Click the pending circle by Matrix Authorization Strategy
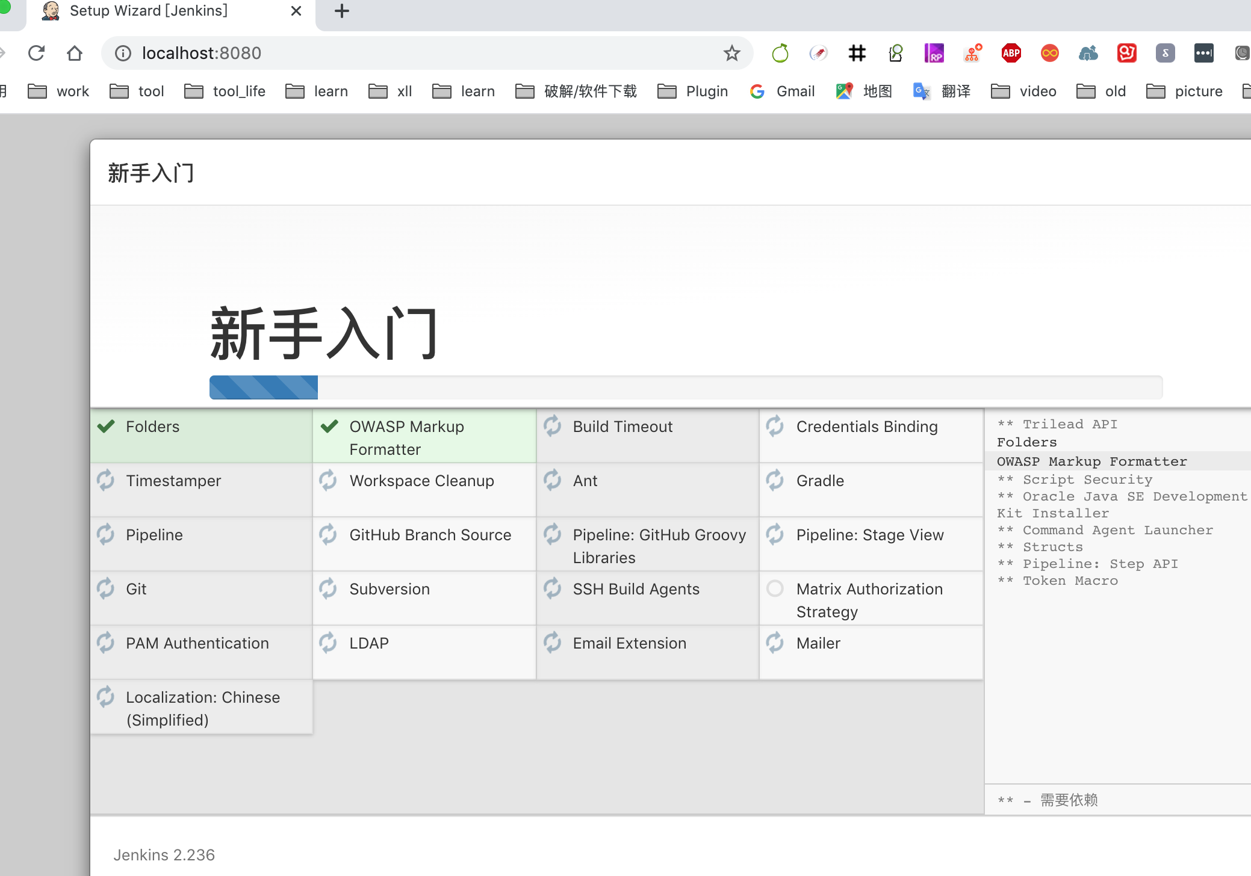Screen dimensions: 1251x876 (x=775, y=588)
